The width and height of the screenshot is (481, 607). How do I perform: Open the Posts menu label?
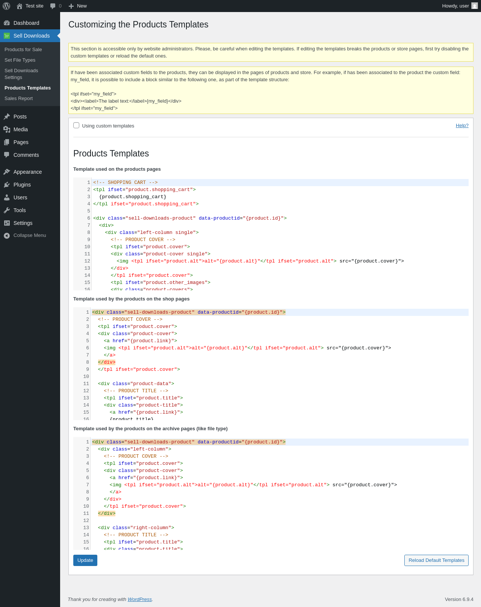click(x=20, y=117)
